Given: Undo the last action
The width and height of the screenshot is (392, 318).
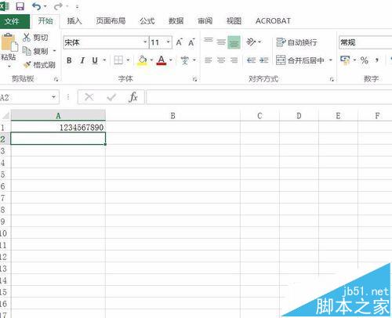Looking at the screenshot, I should point(36,6).
